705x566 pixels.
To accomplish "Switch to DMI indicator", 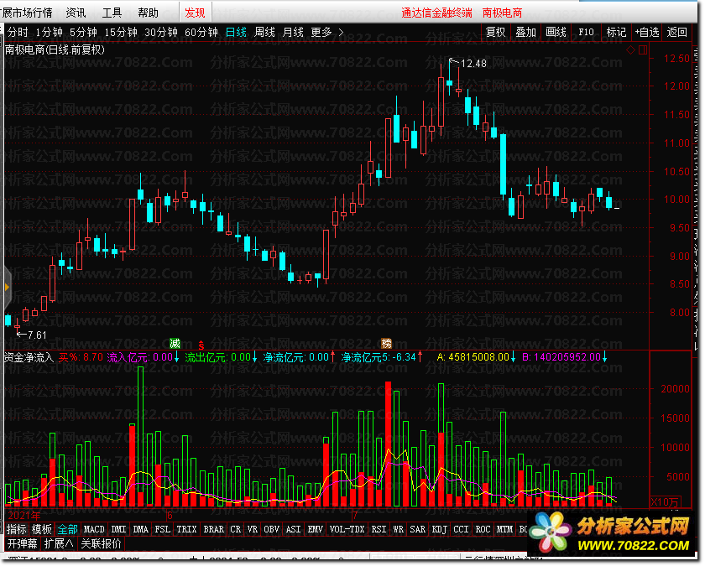I will 118,530.
